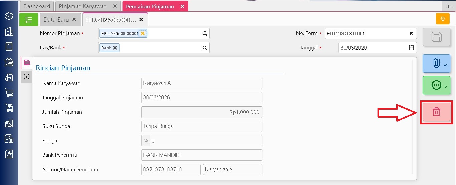This screenshot has height=185, width=456.
Task: Click search magnifier in Nomor Pinjaman field
Action: point(205,33)
